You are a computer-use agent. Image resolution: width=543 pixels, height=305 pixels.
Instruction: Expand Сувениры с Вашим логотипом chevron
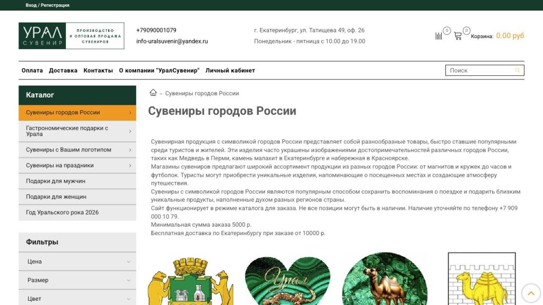[x=130, y=150]
